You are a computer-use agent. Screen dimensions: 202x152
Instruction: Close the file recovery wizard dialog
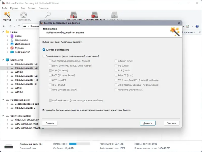179,23
